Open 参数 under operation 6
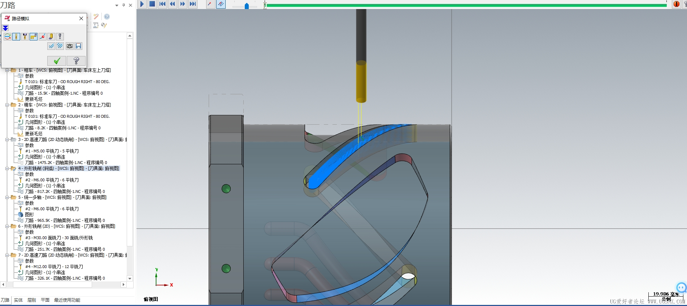687x306 pixels. tap(29, 232)
